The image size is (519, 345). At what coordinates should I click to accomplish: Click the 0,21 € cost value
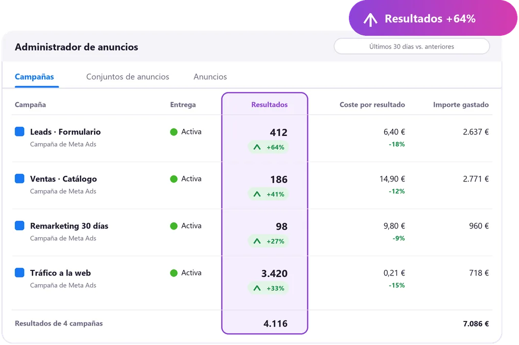(394, 273)
